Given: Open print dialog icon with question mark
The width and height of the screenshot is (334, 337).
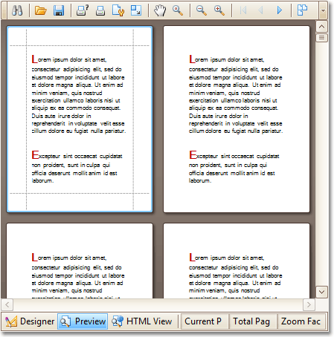Looking at the screenshot, I should (x=83, y=10).
